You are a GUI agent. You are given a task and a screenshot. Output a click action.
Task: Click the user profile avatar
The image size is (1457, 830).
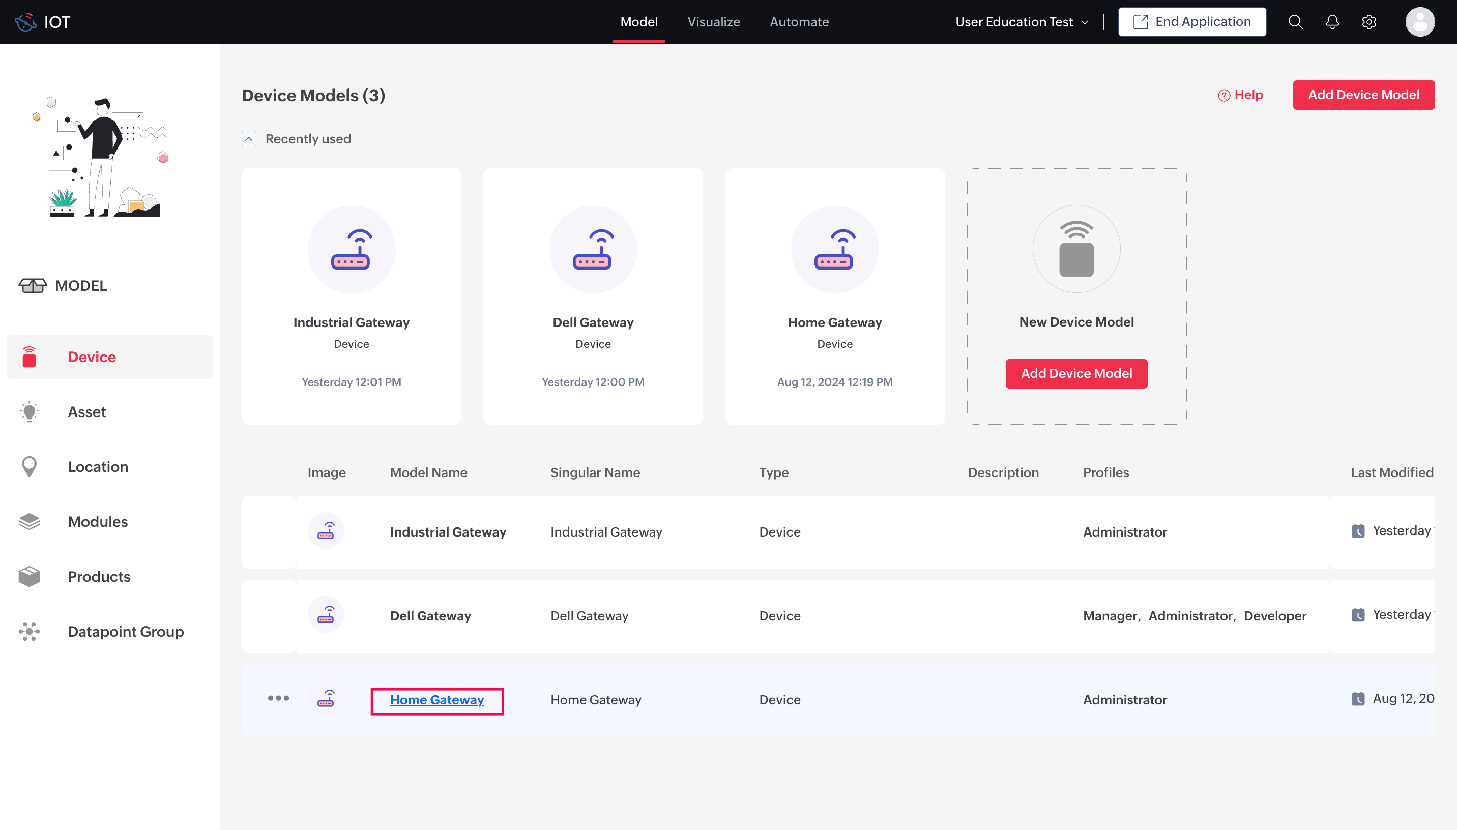(1419, 22)
